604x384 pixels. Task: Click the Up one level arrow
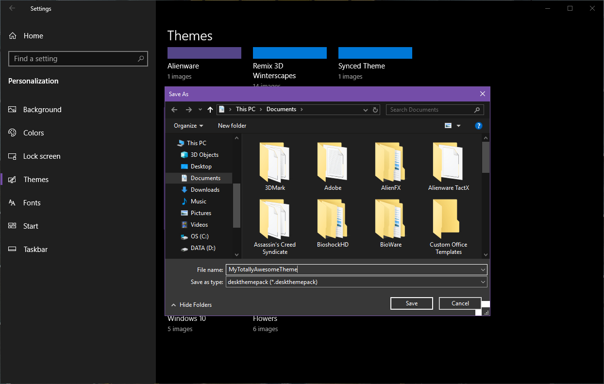click(210, 110)
